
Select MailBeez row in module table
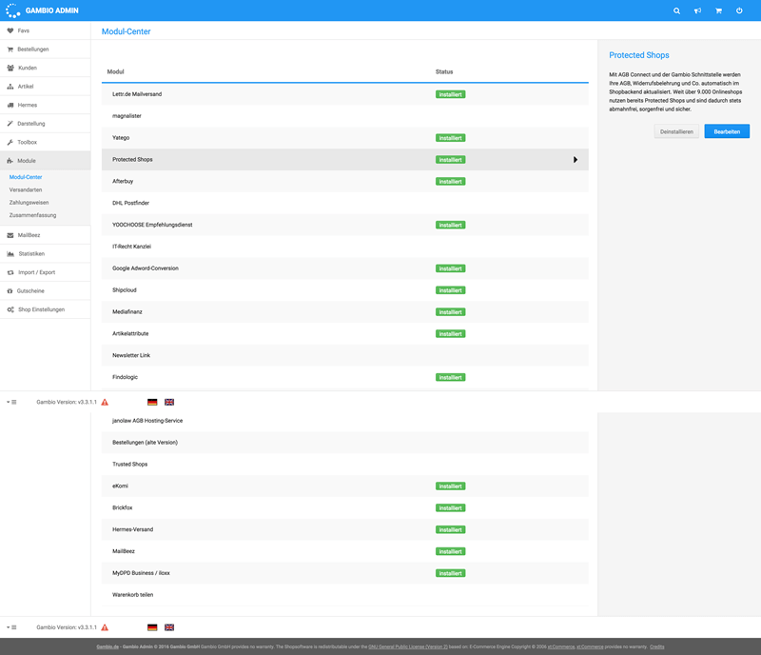pos(345,551)
